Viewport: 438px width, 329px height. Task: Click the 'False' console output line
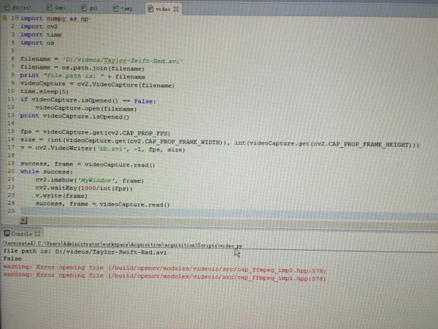click(x=12, y=259)
